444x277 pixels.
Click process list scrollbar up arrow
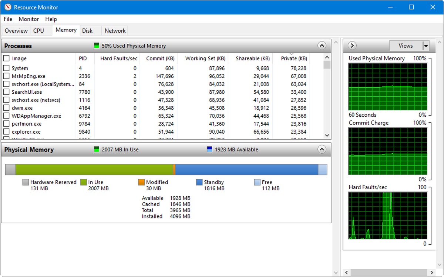click(x=327, y=57)
